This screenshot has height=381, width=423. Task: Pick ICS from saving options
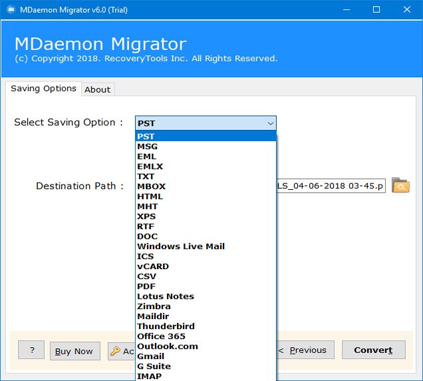coord(206,256)
